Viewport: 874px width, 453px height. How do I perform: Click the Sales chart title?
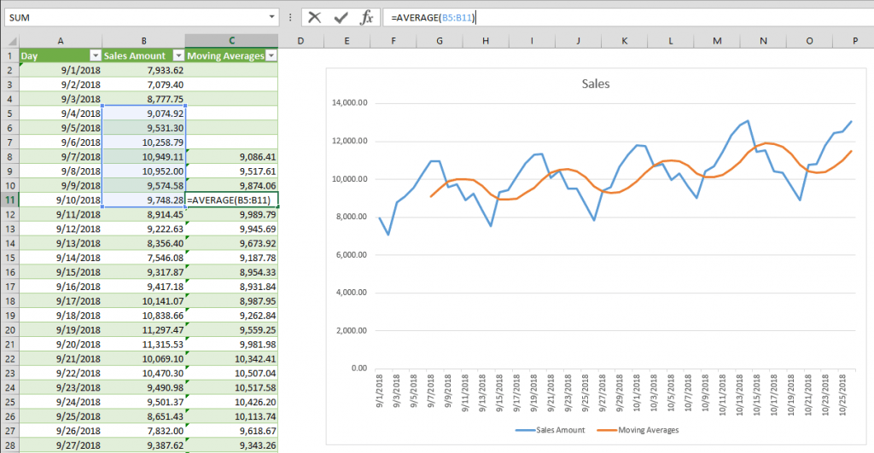[x=595, y=84]
